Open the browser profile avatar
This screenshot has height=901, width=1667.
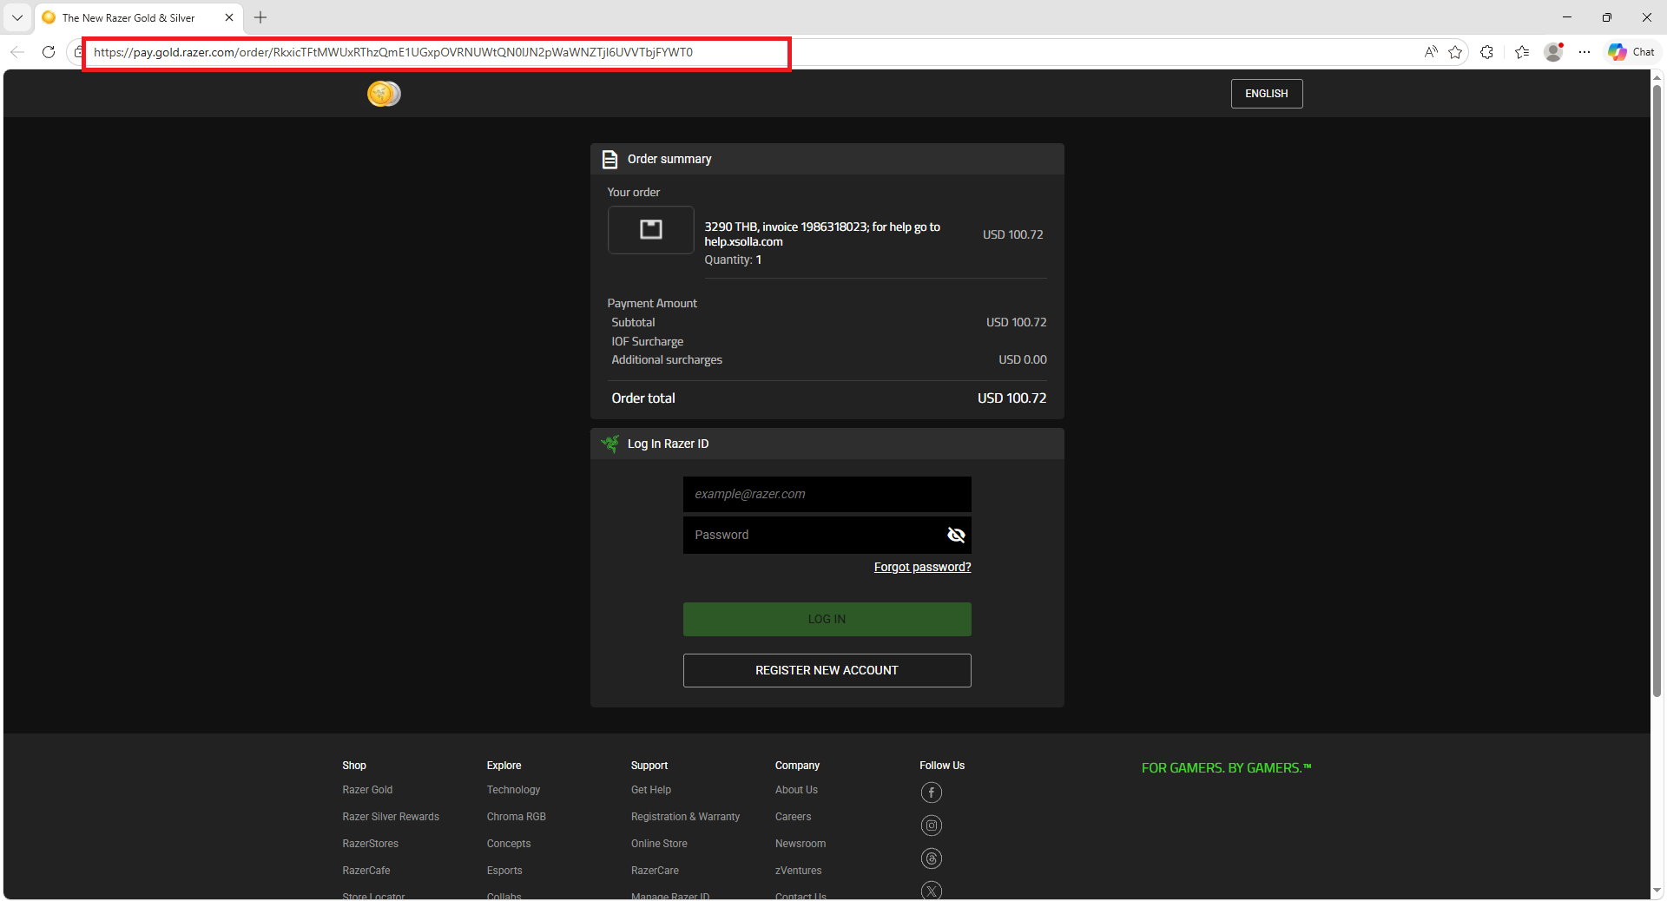[x=1554, y=52]
